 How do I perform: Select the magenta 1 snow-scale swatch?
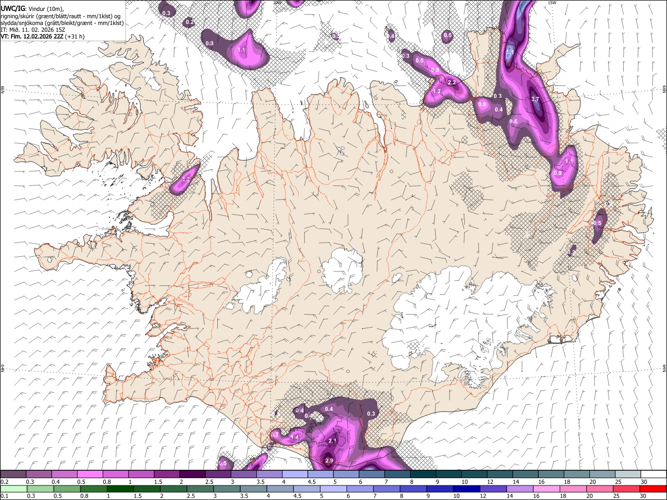click(x=141, y=474)
